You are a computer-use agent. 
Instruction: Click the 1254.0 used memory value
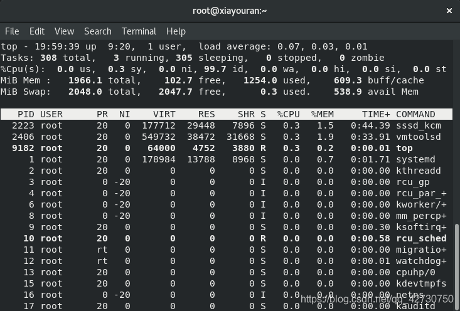260,80
